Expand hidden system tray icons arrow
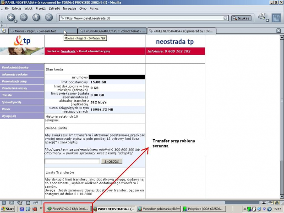 [245, 209]
